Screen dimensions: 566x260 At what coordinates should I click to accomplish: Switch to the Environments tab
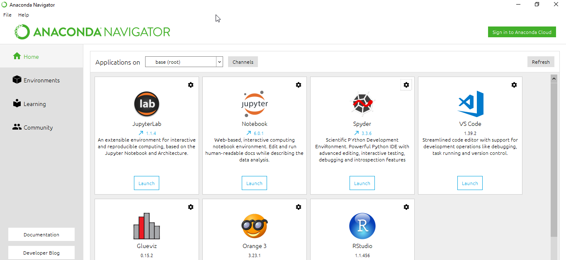coord(41,80)
